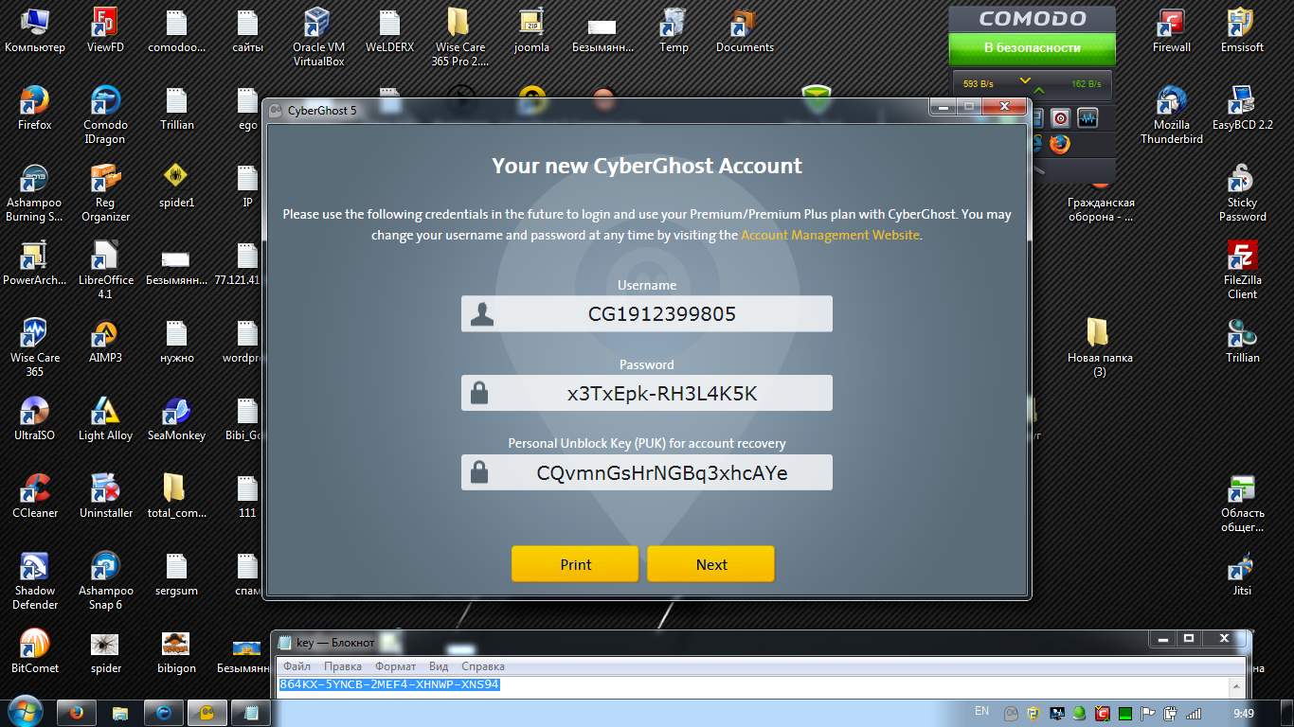Select the Uninstaller desktop icon

pos(105,495)
